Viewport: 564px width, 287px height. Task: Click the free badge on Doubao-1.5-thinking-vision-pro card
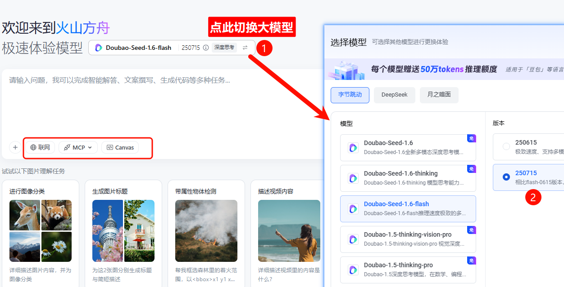click(471, 230)
